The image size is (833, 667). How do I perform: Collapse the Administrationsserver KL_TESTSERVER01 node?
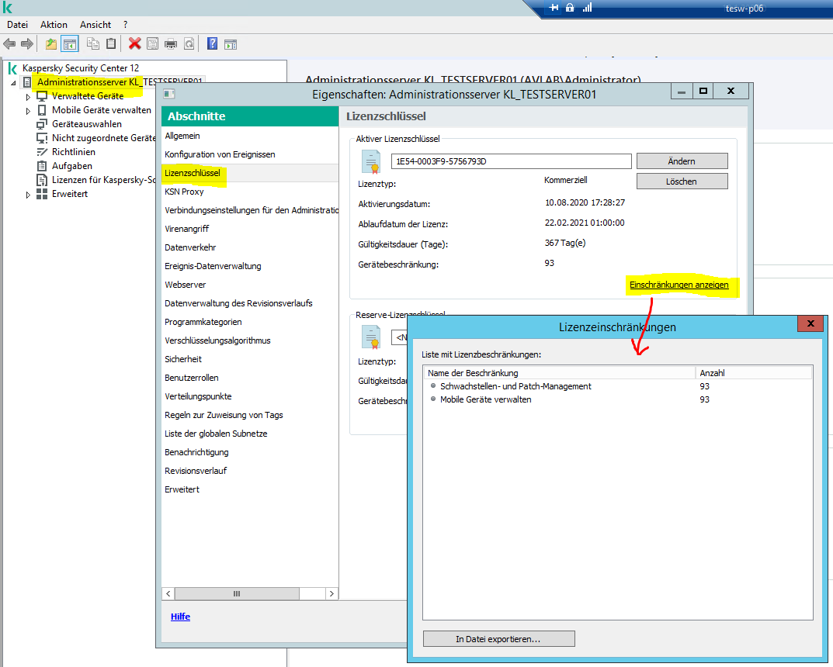(13, 83)
